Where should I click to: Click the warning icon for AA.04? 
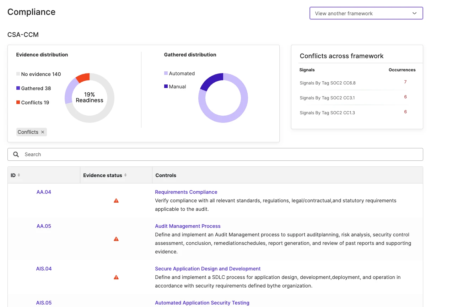pos(116,201)
